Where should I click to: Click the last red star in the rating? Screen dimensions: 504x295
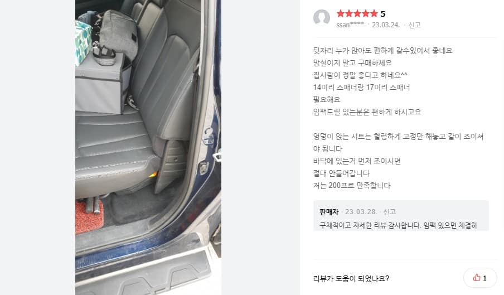tap(374, 13)
